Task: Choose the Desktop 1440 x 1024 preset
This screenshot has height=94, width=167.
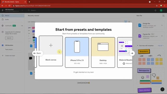Action: (103, 52)
